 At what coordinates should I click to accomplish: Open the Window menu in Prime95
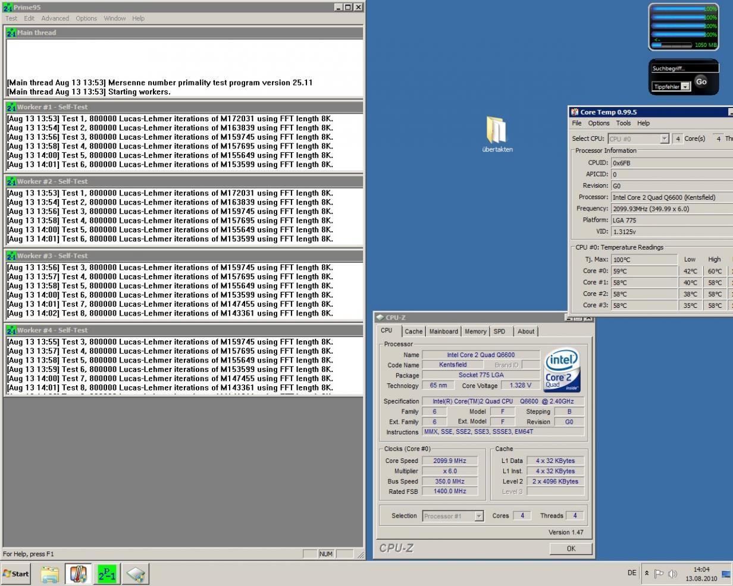tap(115, 18)
